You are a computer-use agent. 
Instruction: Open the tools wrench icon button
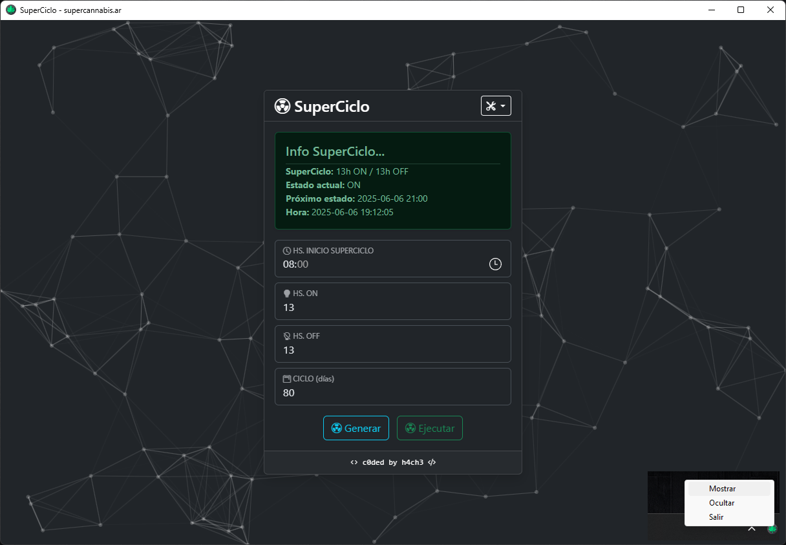[491, 105]
